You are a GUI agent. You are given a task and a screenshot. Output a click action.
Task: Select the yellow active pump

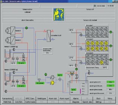tap(52, 82)
